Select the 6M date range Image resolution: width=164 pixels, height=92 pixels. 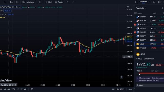pos(9,89)
